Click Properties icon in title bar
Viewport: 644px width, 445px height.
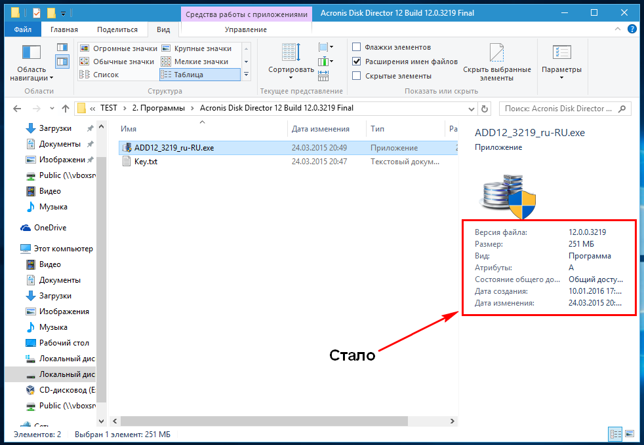coord(37,13)
